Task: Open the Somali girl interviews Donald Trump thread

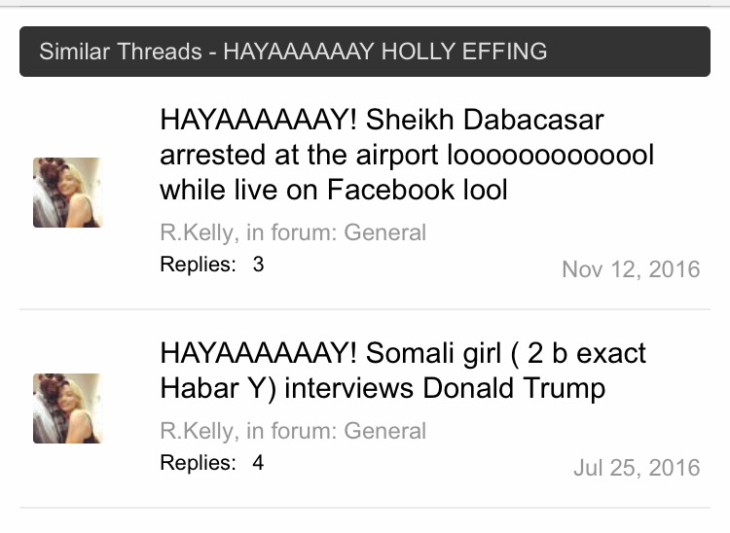Action: click(x=403, y=371)
